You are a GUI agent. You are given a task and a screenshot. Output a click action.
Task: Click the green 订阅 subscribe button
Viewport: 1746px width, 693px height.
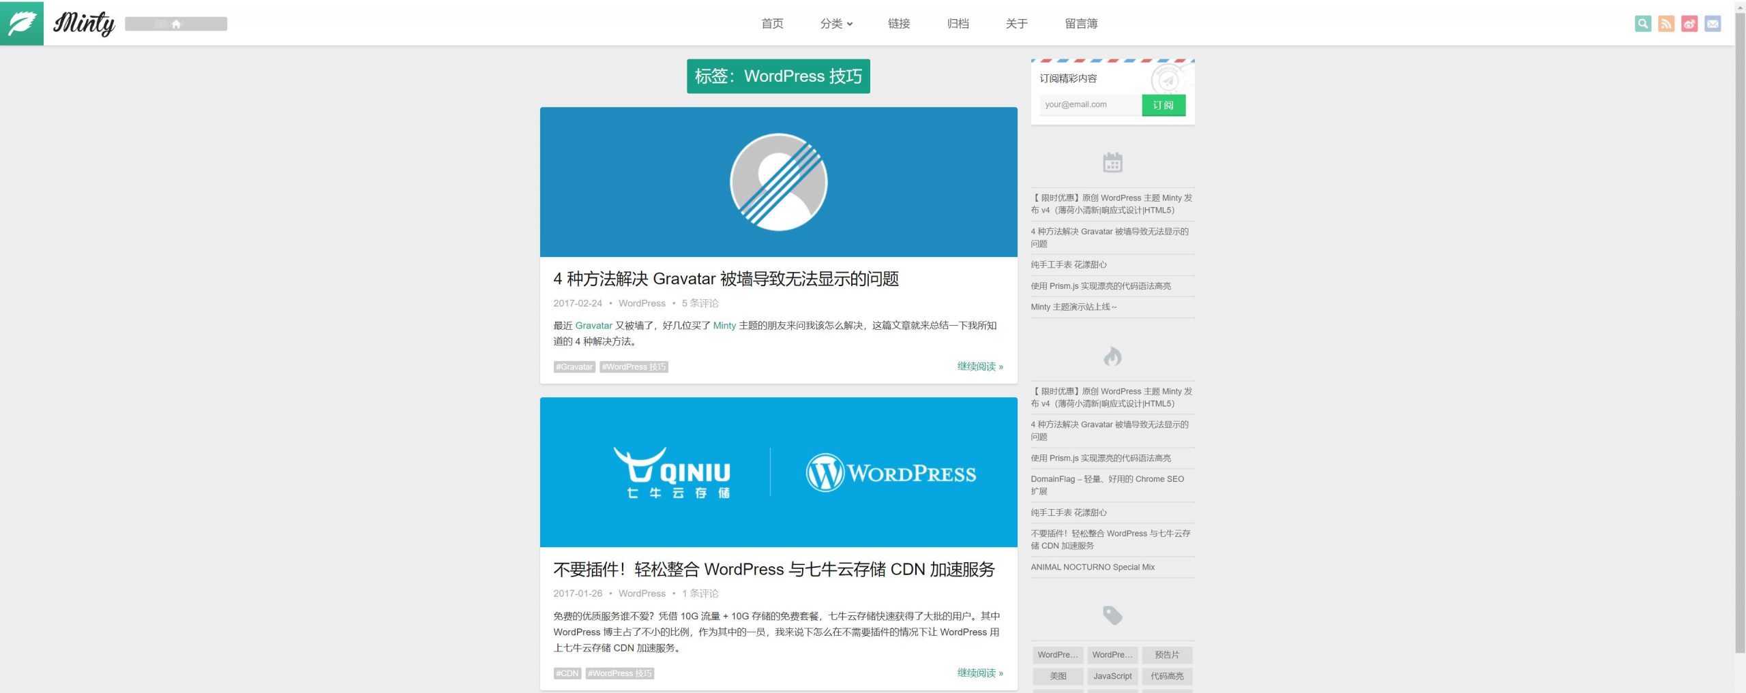[x=1164, y=105]
